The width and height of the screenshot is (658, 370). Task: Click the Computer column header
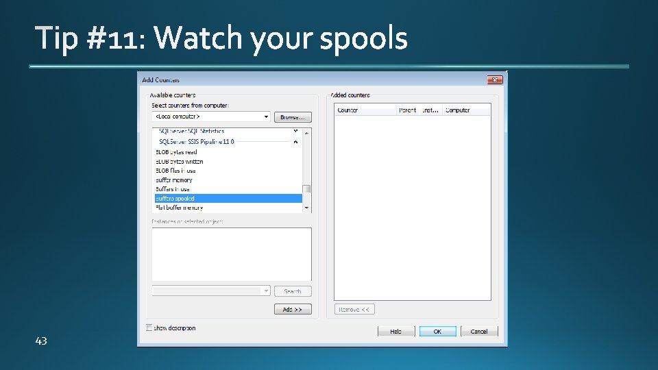tap(466, 110)
